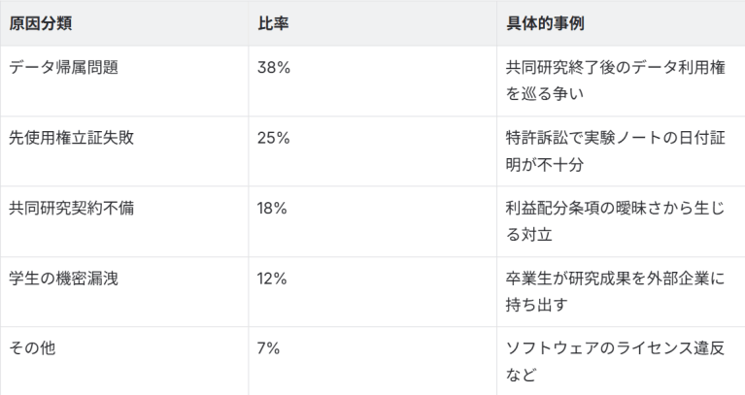The height and width of the screenshot is (395, 745).
Task: Select the その他 cell
Action: coord(31,348)
